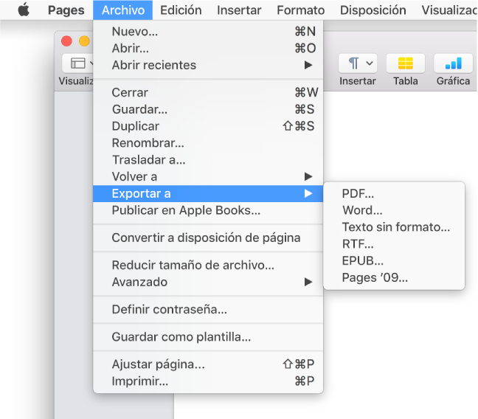Choose Reducir tamaño de archivo...
478x419 pixels.
coord(208,265)
